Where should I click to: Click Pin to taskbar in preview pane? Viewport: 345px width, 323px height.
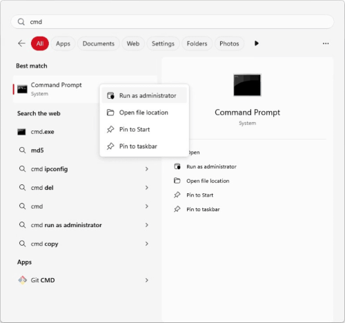(203, 209)
